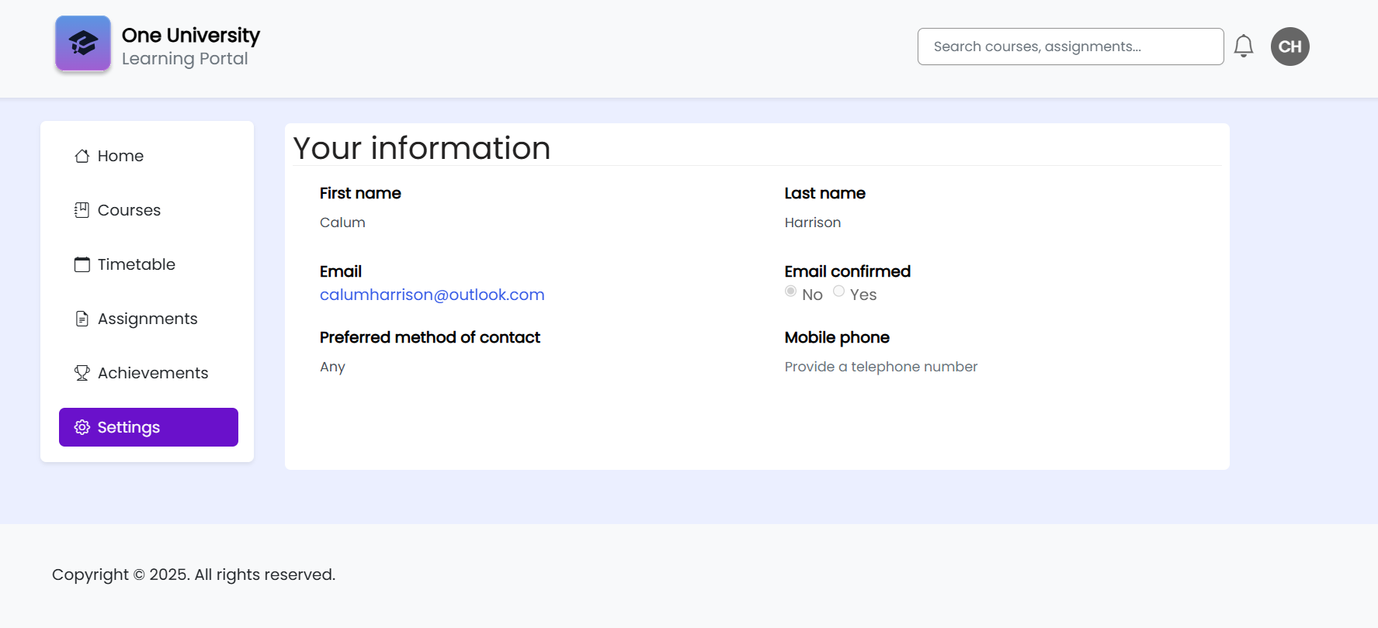Screen dimensions: 1378x628
Task: Go to Courses in the sidebar
Action: (x=129, y=210)
